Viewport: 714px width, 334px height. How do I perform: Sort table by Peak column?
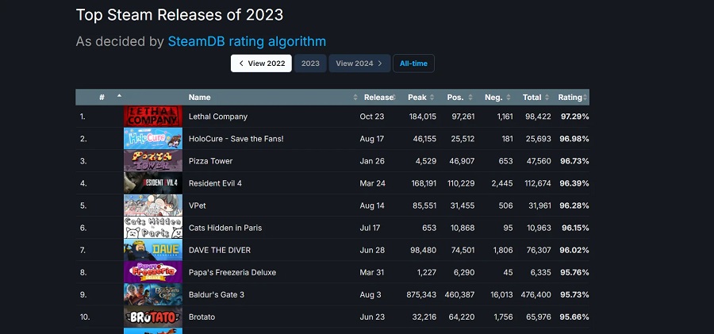point(417,97)
